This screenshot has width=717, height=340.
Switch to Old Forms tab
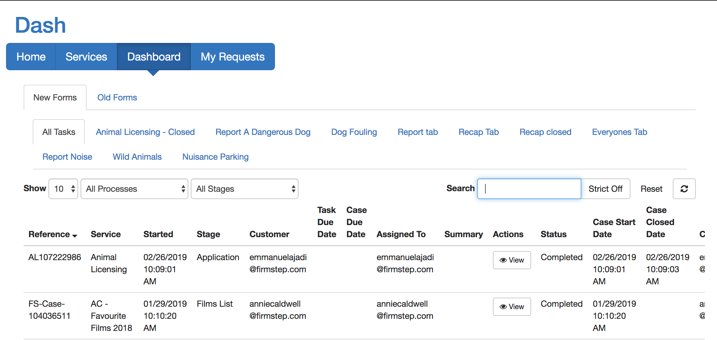pyautogui.click(x=117, y=97)
